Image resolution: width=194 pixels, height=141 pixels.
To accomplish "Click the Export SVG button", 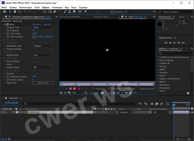I will 43,83.
